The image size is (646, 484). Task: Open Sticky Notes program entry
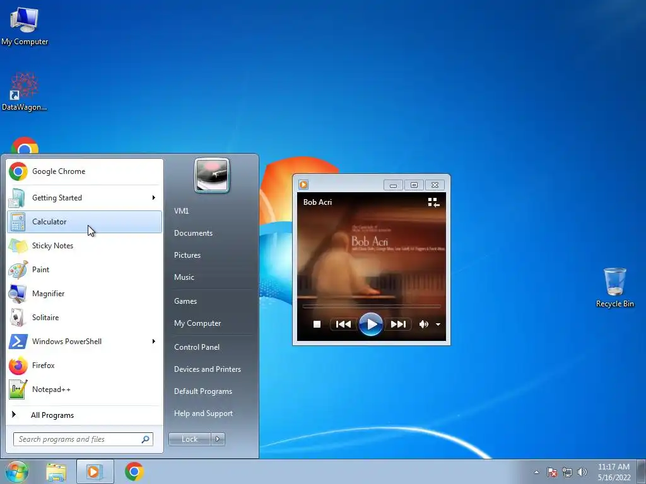(85, 246)
